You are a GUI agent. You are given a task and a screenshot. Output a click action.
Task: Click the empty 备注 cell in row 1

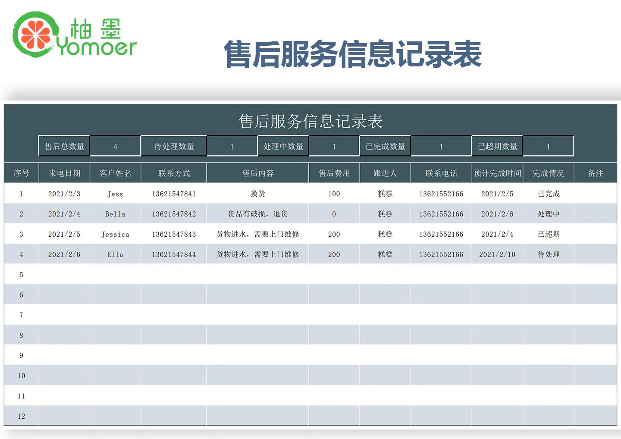(x=595, y=194)
